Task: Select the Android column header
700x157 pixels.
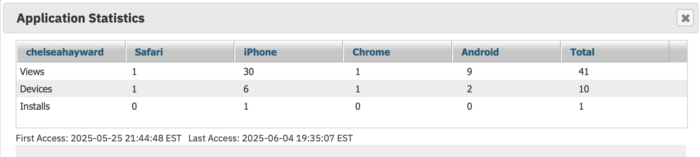Action: 507,52
